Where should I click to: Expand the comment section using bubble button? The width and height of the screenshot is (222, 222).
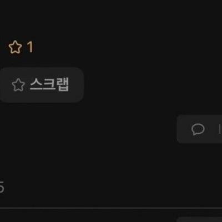pos(199,129)
